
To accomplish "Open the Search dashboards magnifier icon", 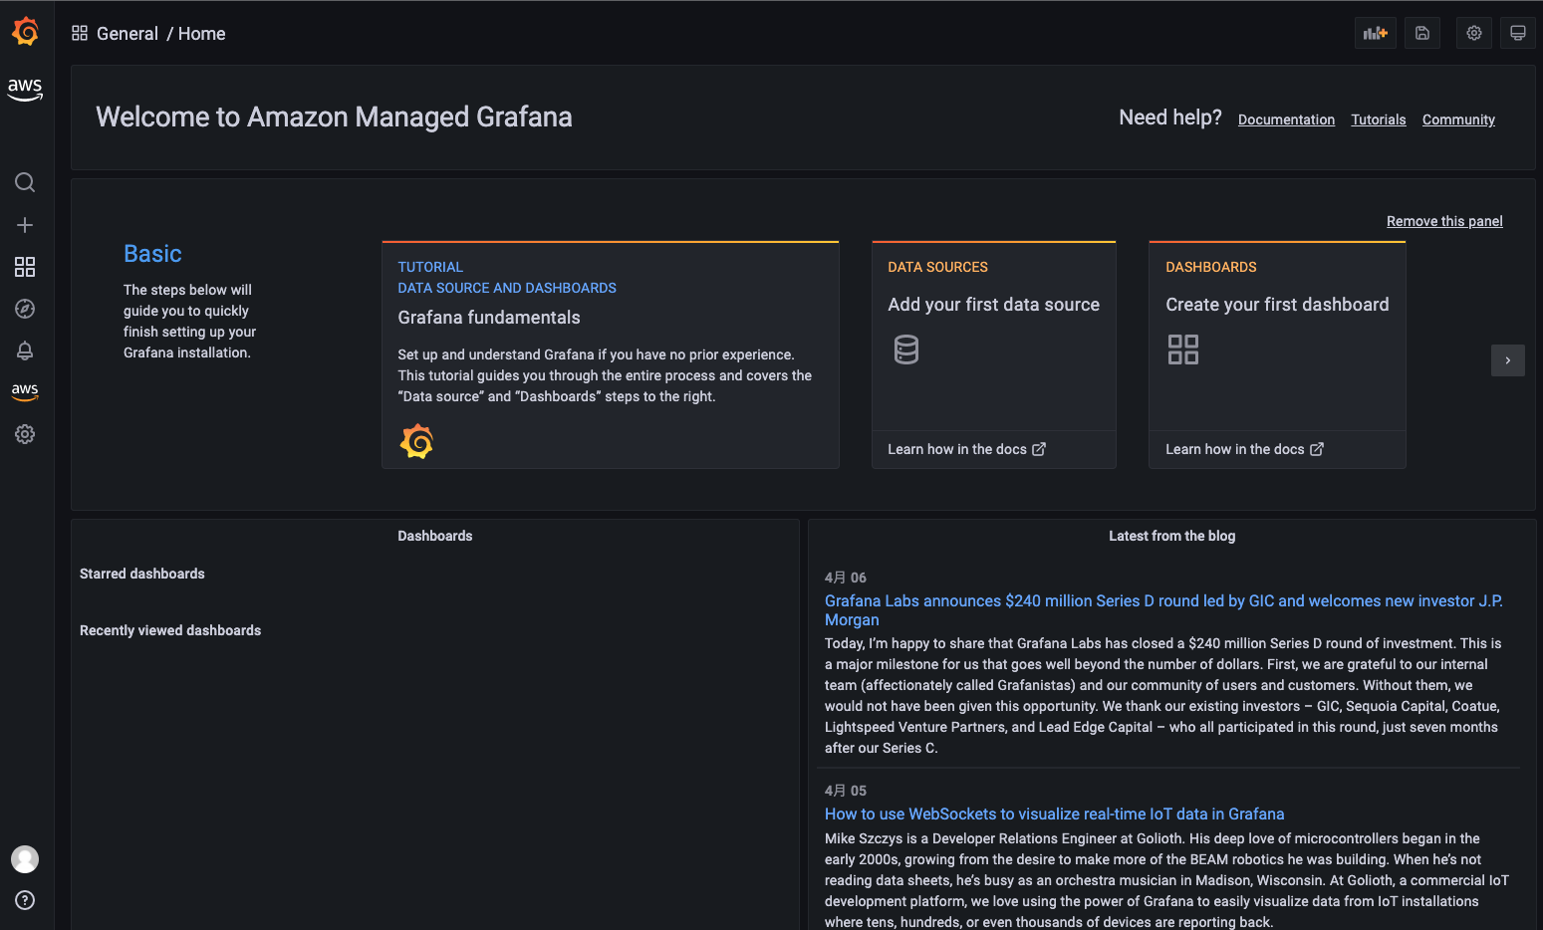I will tap(25, 182).
